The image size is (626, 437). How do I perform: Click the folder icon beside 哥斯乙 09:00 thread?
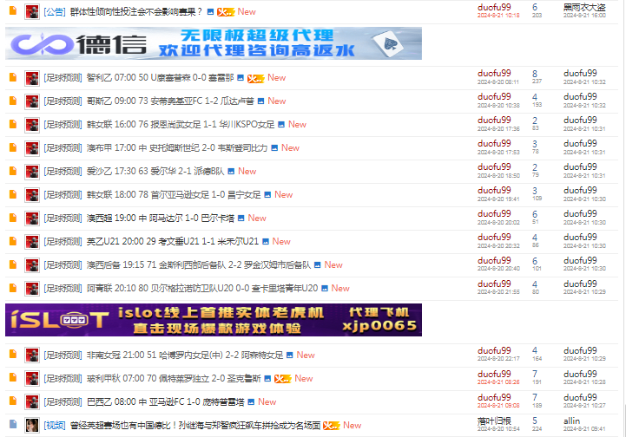[13, 101]
